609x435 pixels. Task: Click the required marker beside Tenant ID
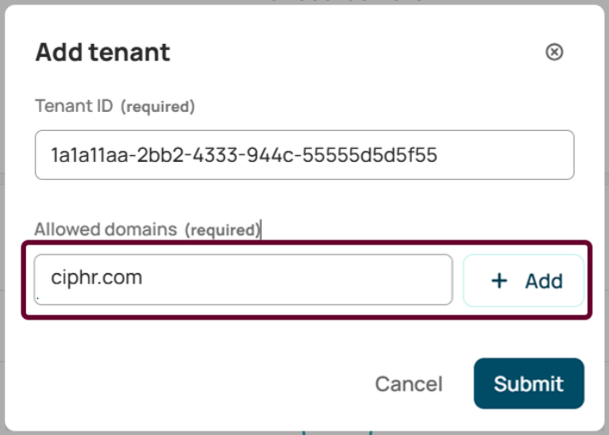158,107
